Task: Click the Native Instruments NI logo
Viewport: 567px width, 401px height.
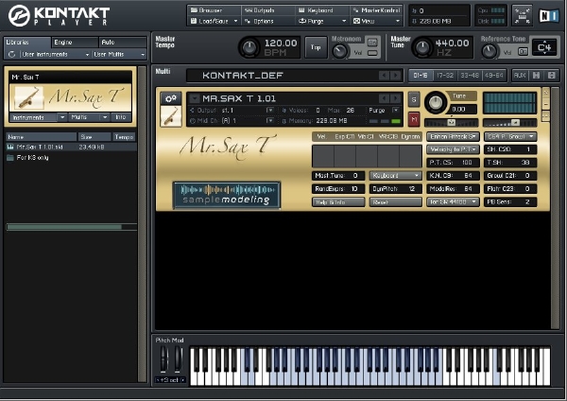Action: pos(549,15)
